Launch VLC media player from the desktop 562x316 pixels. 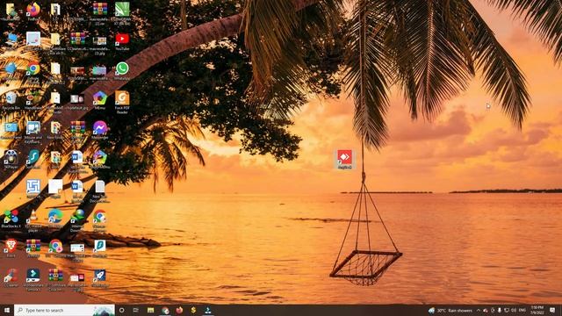point(33,220)
